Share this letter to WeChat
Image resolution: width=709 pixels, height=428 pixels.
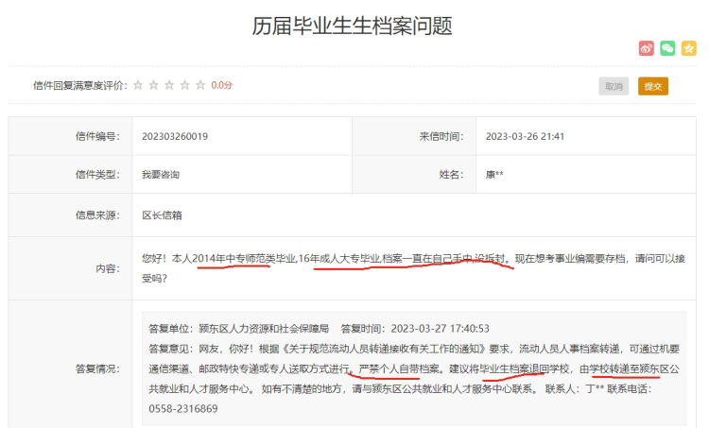pyautogui.click(x=667, y=48)
